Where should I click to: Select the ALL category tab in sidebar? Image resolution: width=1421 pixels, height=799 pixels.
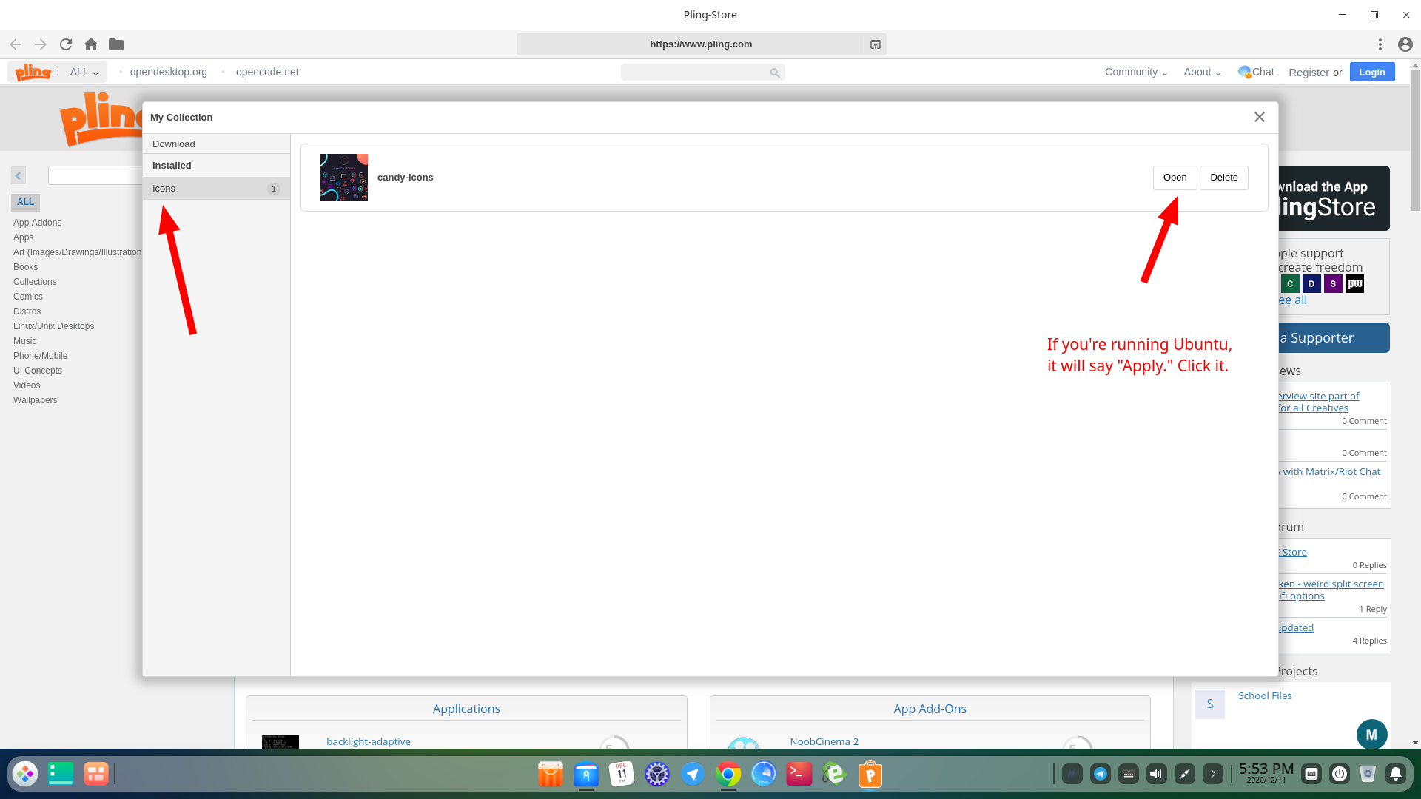coord(25,202)
